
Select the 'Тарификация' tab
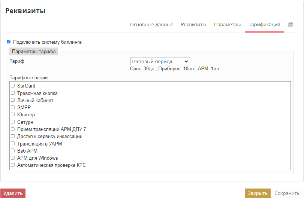(264, 25)
